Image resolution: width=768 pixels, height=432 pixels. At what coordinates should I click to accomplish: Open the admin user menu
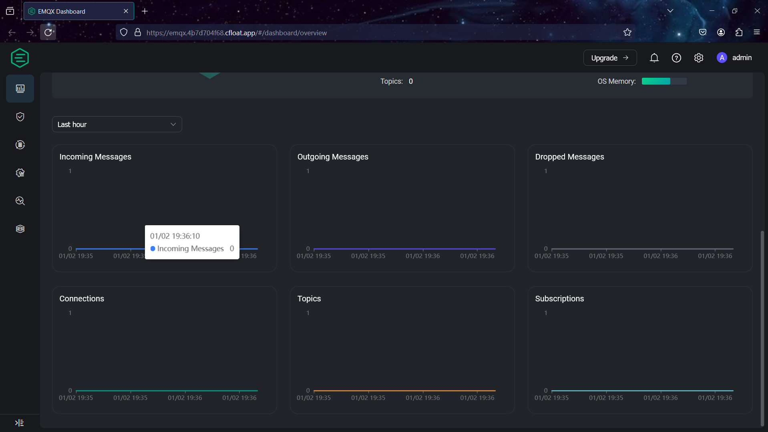click(x=734, y=58)
